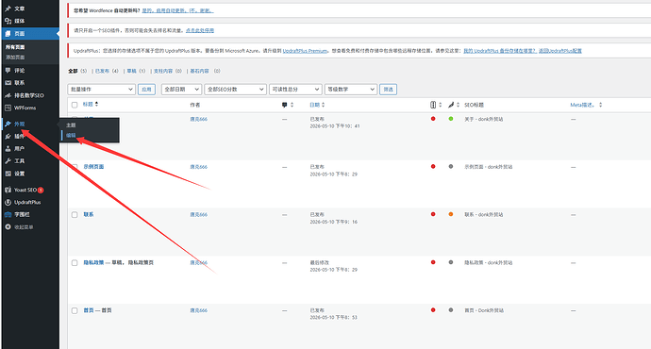The height and width of the screenshot is (349, 651).
Task: Open the 媒体 media library icon
Action: (8, 21)
